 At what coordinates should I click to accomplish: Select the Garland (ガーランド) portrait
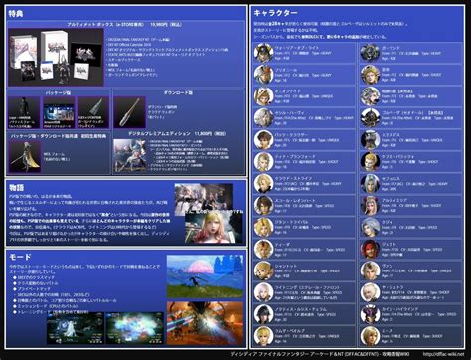click(370, 53)
